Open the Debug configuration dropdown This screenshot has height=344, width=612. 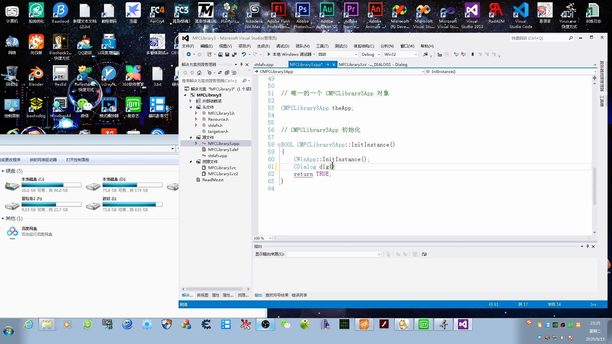pyautogui.click(x=379, y=54)
